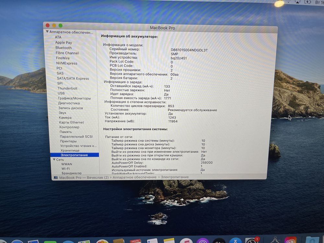The width and height of the screenshot is (324, 243).
Task: Select Брандмауэр in the sidebar
Action: [72, 173]
